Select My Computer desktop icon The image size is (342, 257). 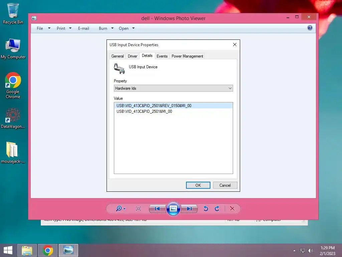click(13, 49)
